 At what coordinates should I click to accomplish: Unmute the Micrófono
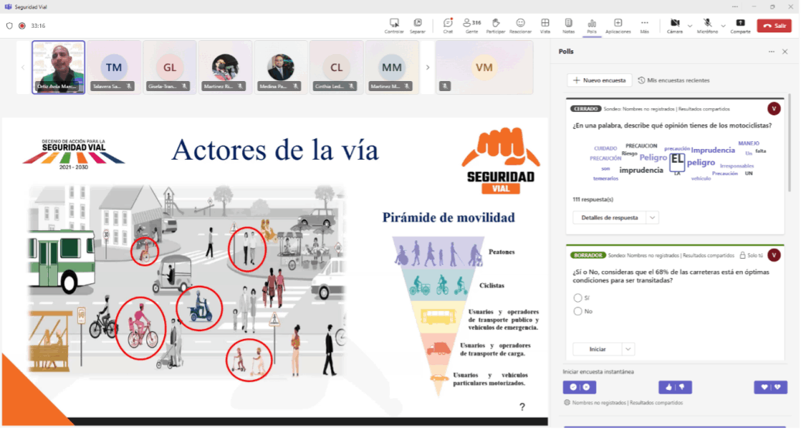tap(707, 25)
